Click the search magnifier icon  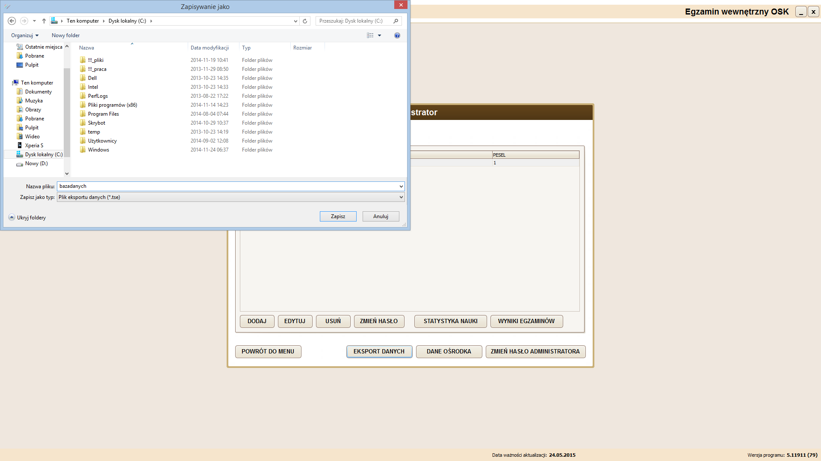(396, 21)
